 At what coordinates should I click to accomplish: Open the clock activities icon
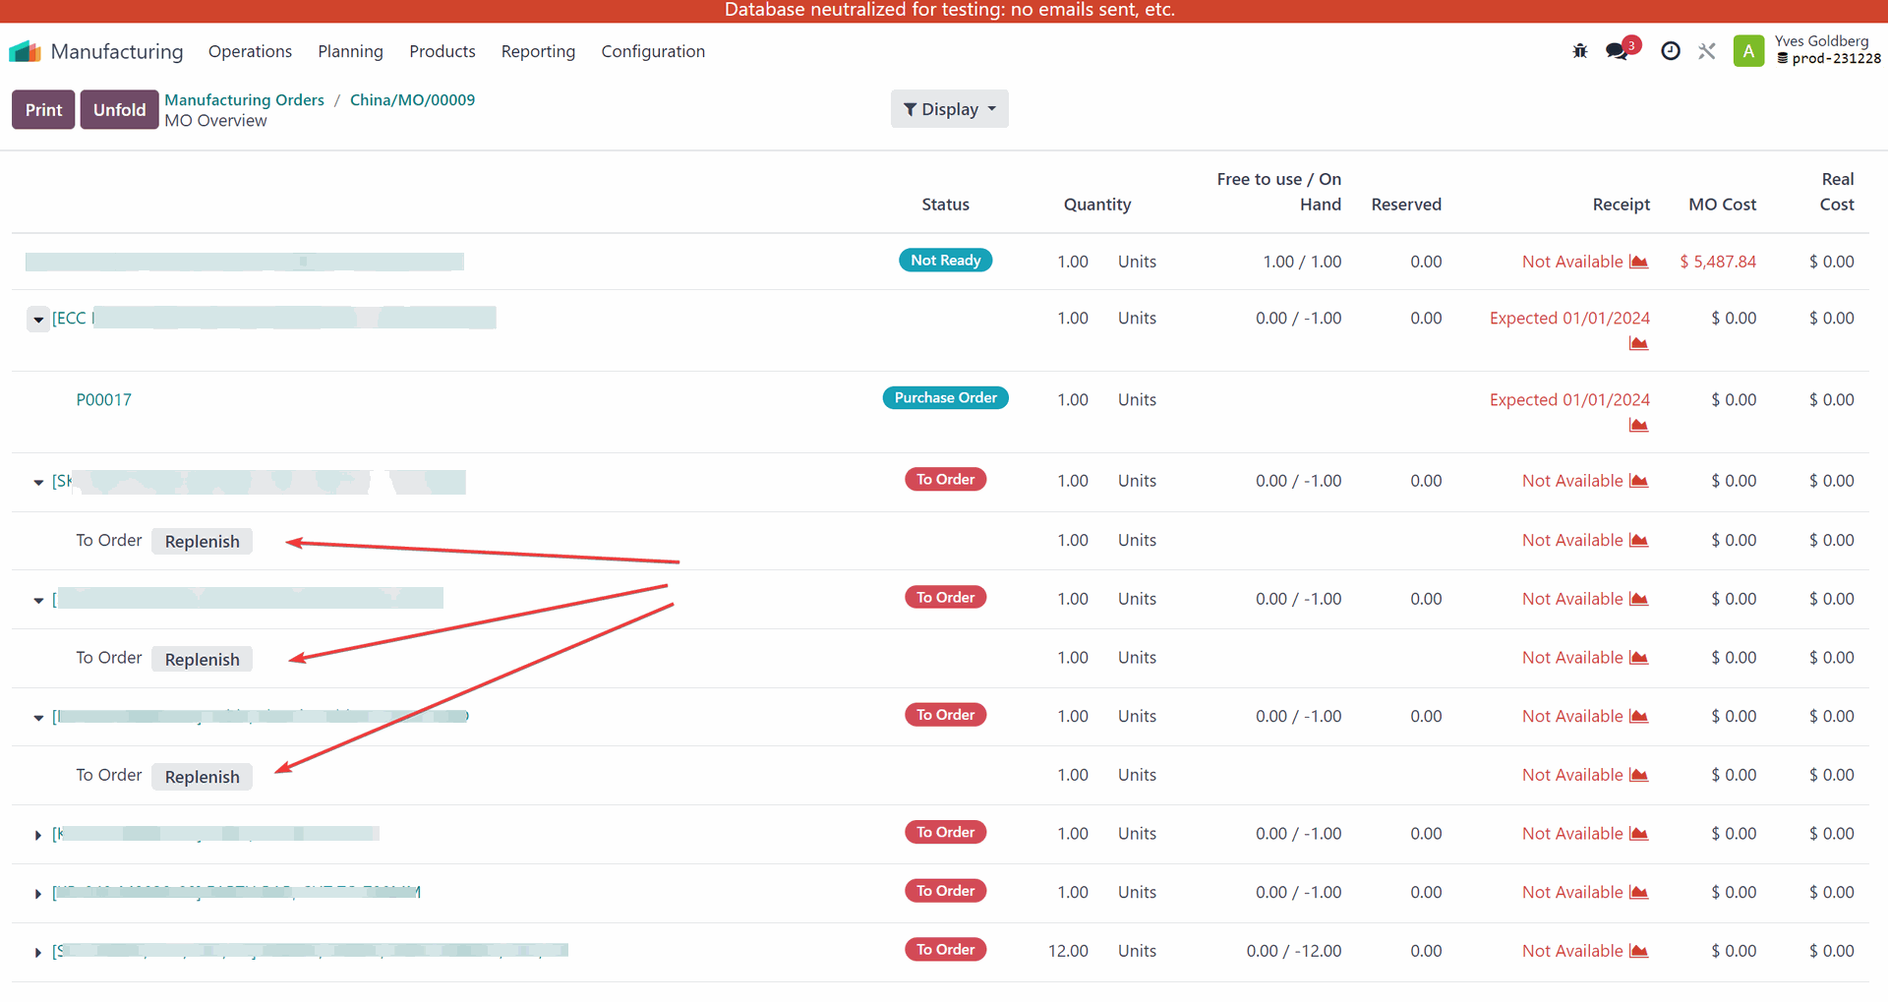coord(1670,51)
